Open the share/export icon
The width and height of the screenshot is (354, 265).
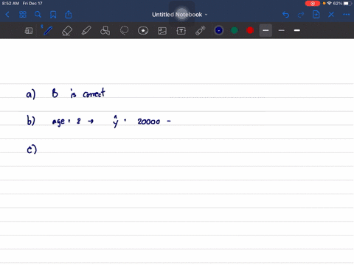pos(69,15)
